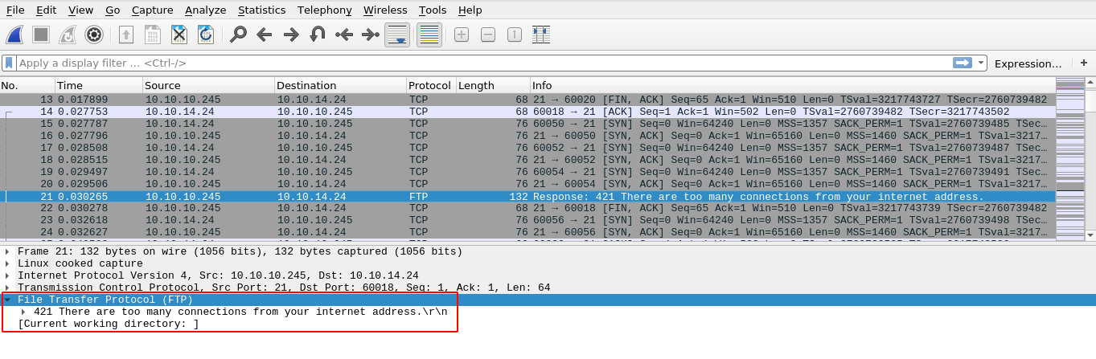Screen dimensions: 1096x359
Task: Reload the capture file
Action: [x=206, y=35]
